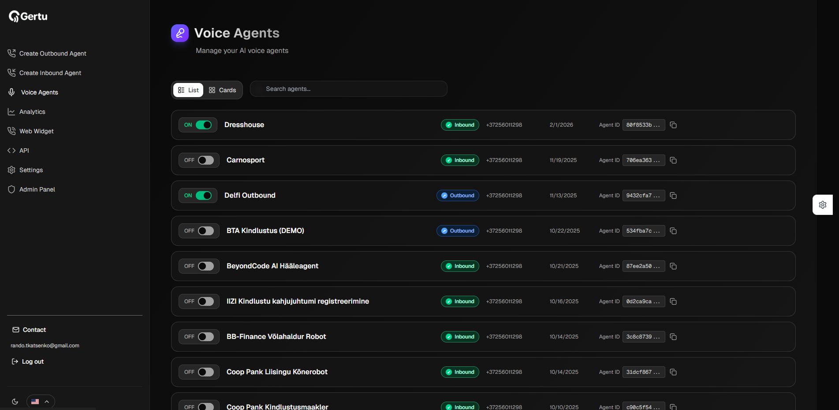Open Analytics from the sidebar

tap(32, 112)
